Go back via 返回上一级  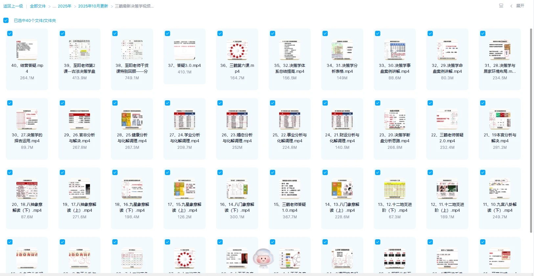point(13,6)
